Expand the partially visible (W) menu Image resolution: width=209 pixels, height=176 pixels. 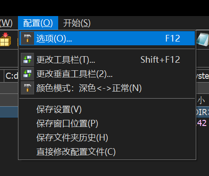tap(6, 23)
